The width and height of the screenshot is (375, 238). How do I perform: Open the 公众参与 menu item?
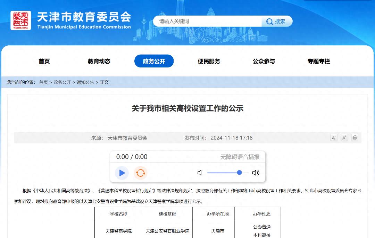tap(264, 61)
